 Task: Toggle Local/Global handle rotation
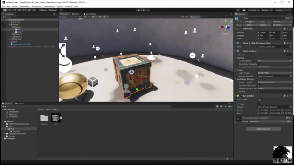coord(53,10)
